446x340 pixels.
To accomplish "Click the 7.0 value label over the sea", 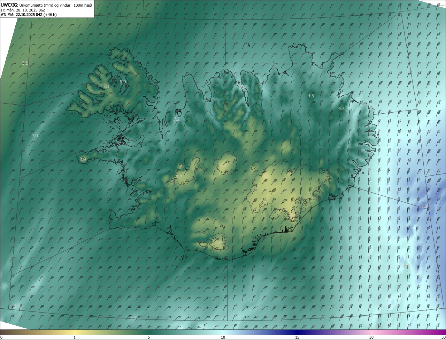I will click(35, 136).
